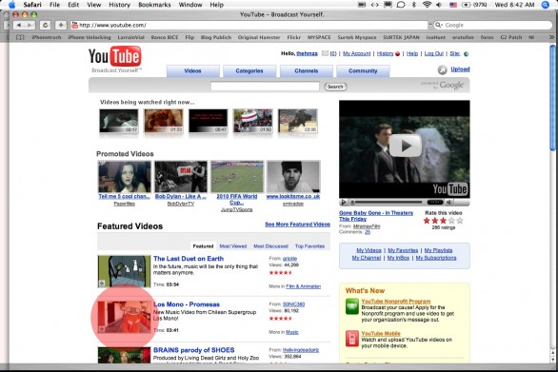Open the Apple menu

[x=11, y=5]
